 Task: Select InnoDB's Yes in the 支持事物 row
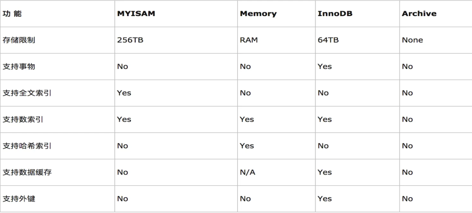[x=325, y=67]
